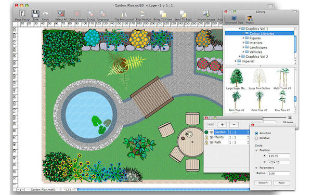
Task: Switch to the Photos library tab
Action: click(x=250, y=20)
